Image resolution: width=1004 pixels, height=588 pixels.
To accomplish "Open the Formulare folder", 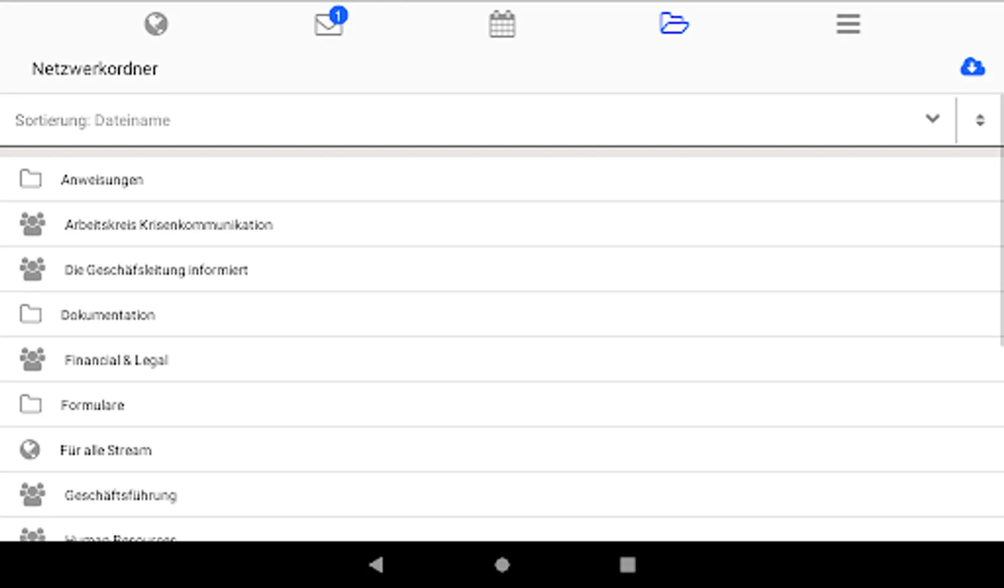I will pos(500,404).
